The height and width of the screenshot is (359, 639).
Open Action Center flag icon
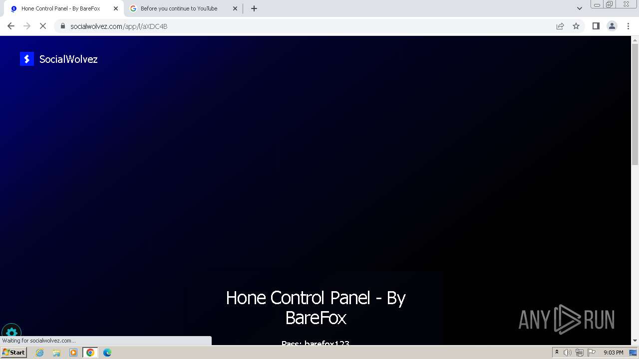(x=592, y=353)
